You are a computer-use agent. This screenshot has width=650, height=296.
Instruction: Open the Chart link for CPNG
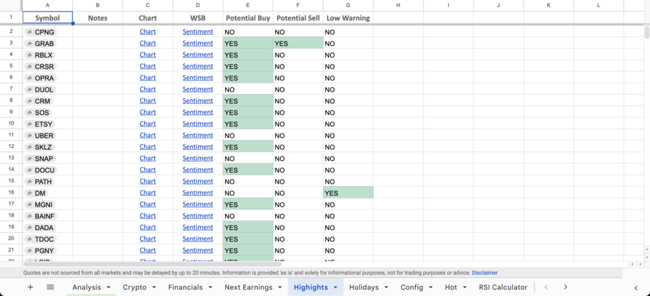pos(147,32)
